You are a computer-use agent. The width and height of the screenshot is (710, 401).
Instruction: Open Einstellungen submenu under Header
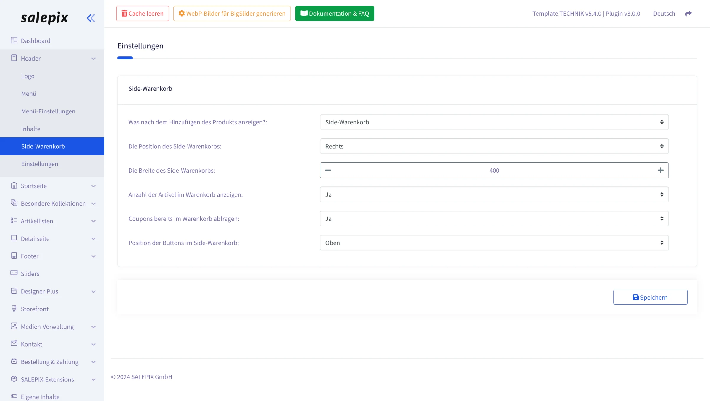[52, 164]
